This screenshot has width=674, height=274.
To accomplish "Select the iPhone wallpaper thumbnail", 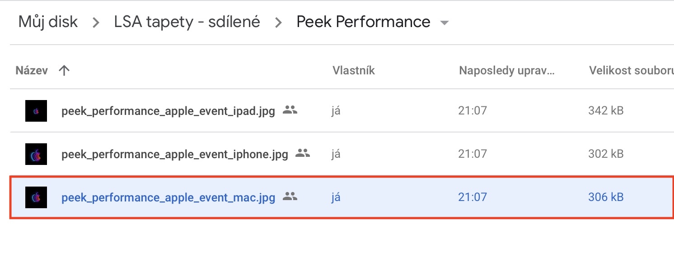I will click(x=36, y=154).
